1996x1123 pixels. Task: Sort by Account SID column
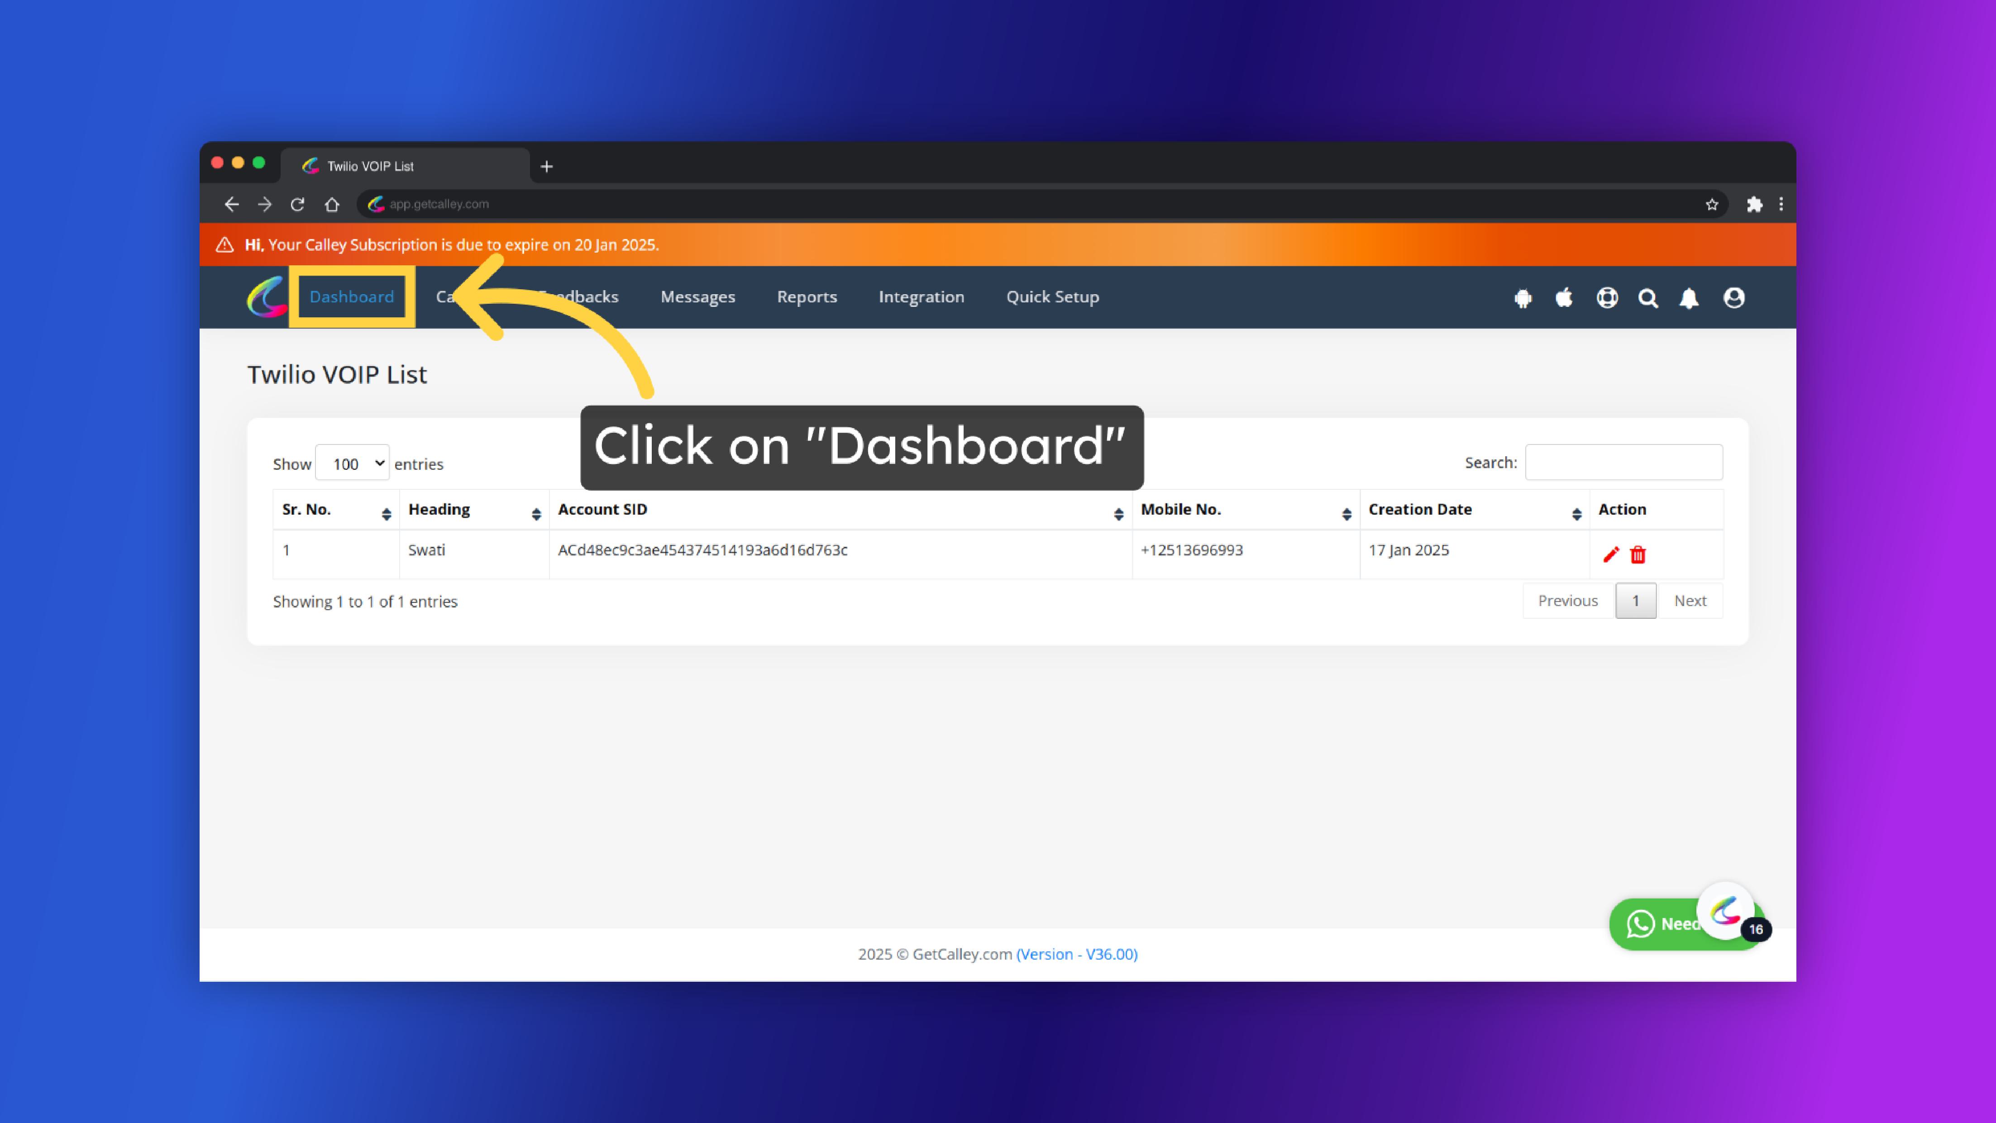coord(840,509)
